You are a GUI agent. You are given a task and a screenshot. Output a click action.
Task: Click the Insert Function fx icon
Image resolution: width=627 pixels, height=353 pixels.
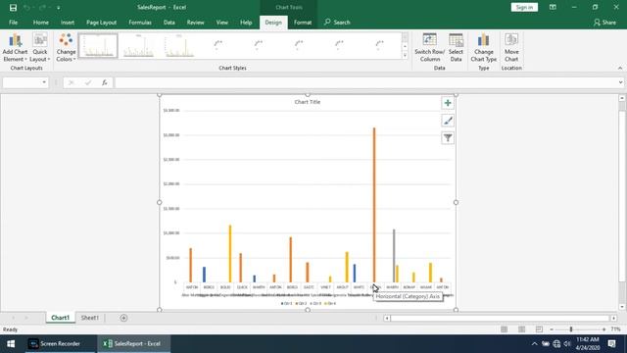pyautogui.click(x=105, y=82)
